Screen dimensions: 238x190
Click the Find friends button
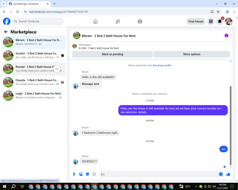coord(196,21)
